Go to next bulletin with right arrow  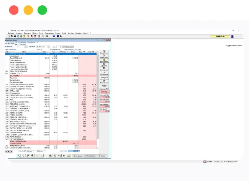click(9, 152)
